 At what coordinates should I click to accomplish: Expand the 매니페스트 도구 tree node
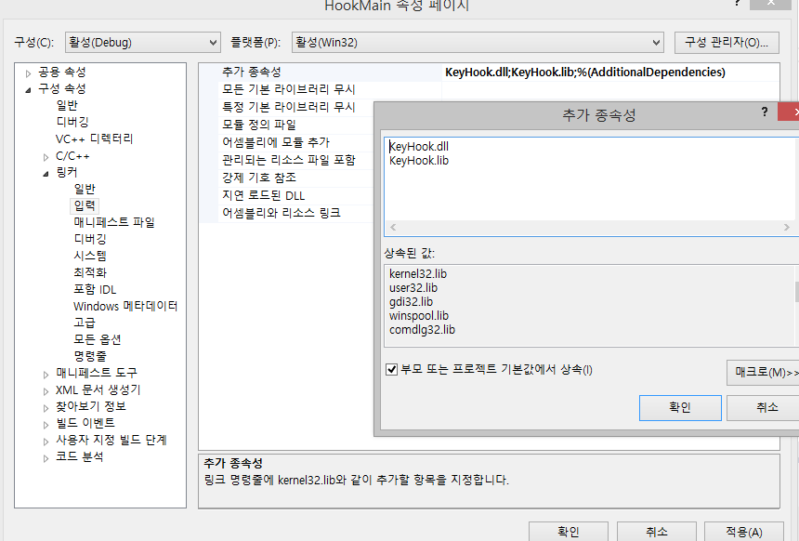click(46, 374)
